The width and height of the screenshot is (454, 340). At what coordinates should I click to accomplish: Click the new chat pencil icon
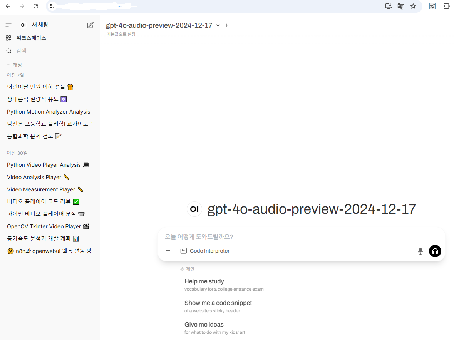(x=90, y=25)
